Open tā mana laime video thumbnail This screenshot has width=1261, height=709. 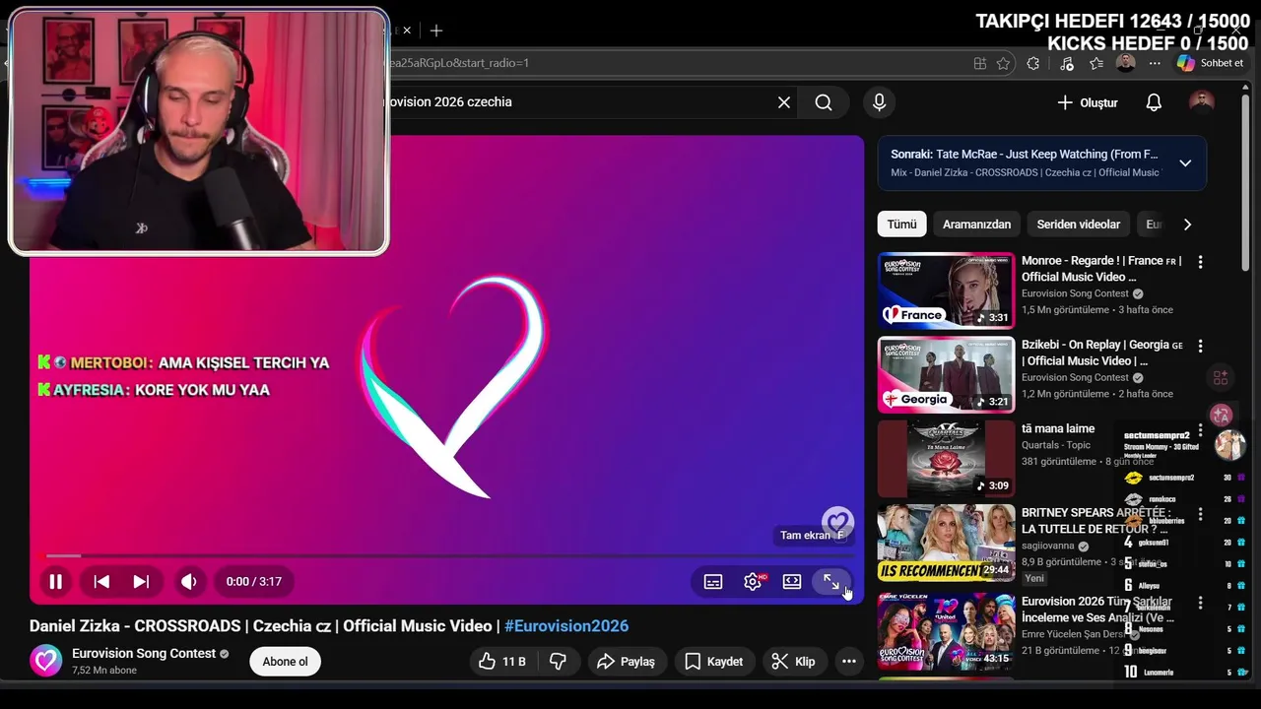[x=946, y=459]
